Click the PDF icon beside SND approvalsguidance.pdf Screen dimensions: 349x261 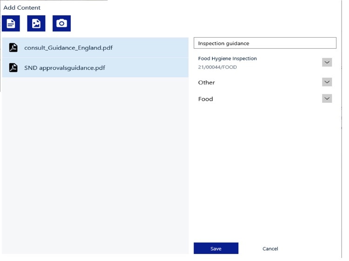tap(13, 67)
